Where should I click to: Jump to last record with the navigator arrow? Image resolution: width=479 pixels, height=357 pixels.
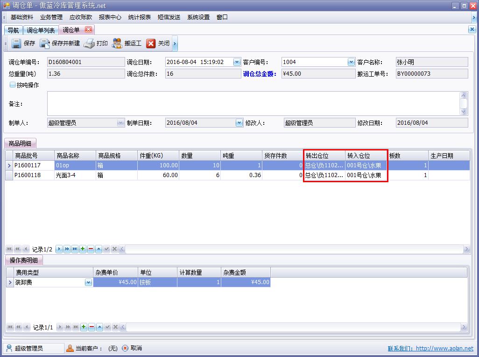(x=75, y=249)
